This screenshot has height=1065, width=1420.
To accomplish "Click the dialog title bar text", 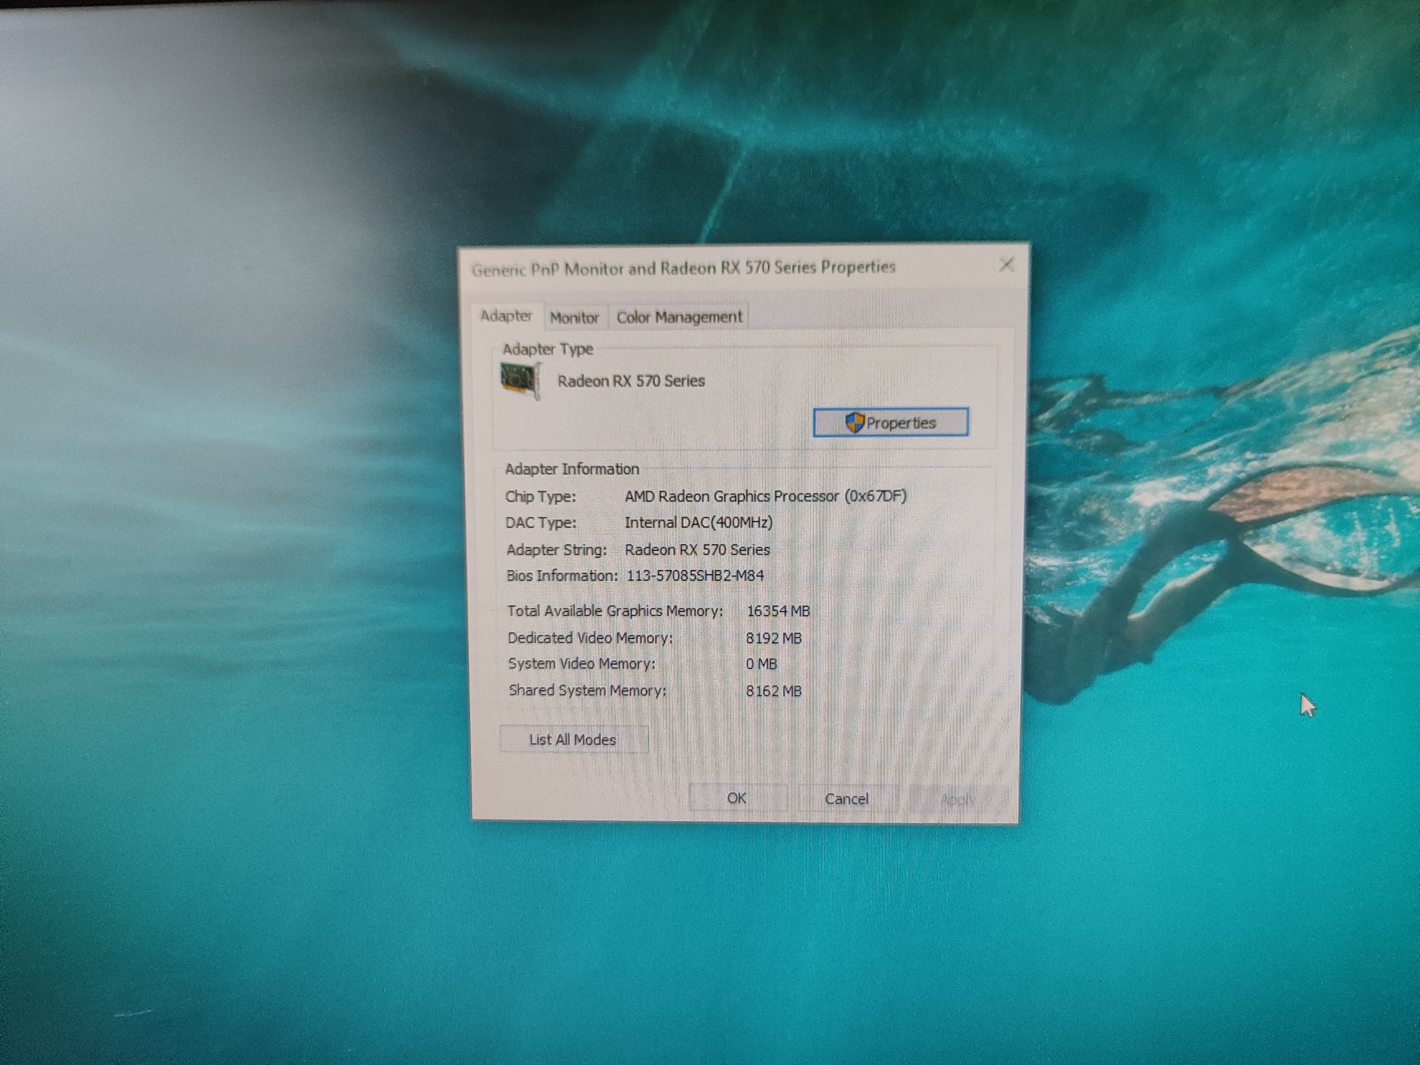I will 684,268.
